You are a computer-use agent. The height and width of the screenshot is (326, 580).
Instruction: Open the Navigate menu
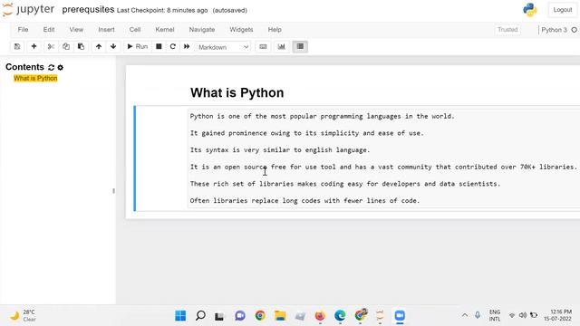coord(202,30)
